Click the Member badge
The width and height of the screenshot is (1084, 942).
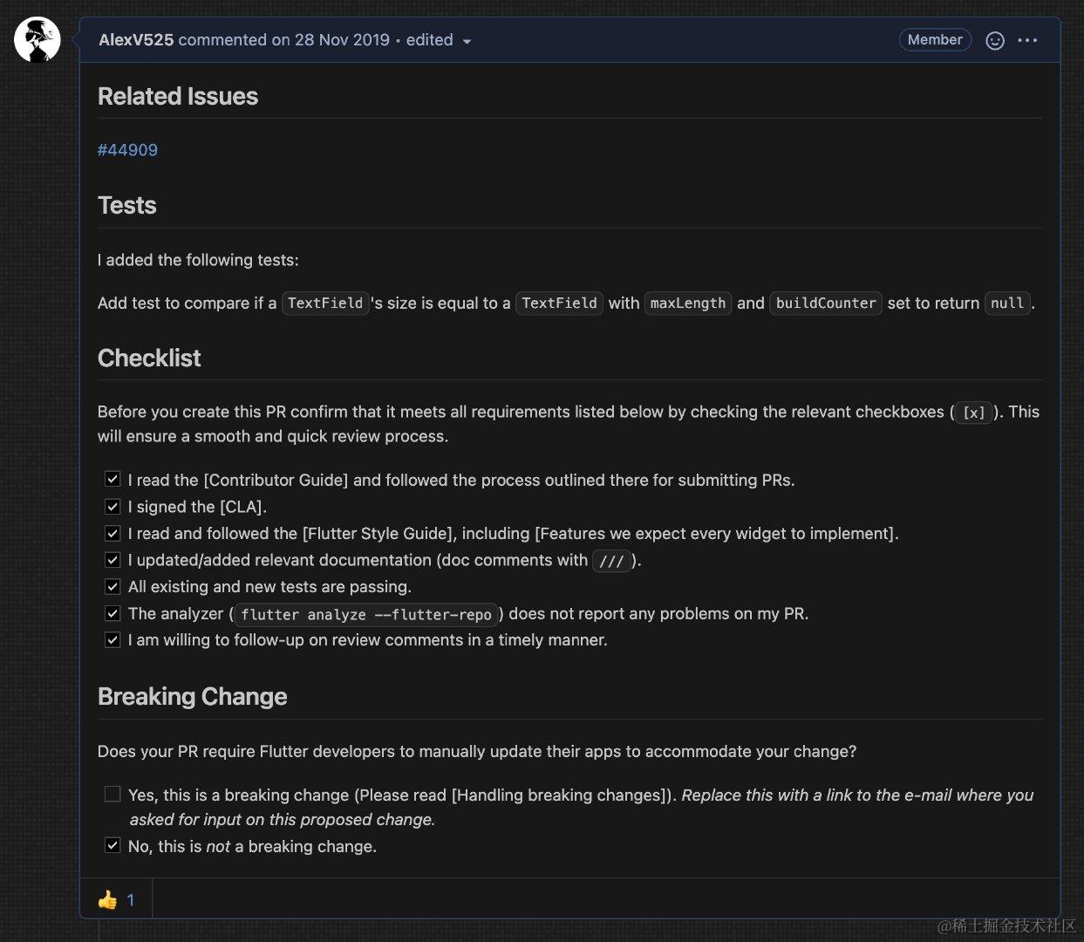(935, 40)
